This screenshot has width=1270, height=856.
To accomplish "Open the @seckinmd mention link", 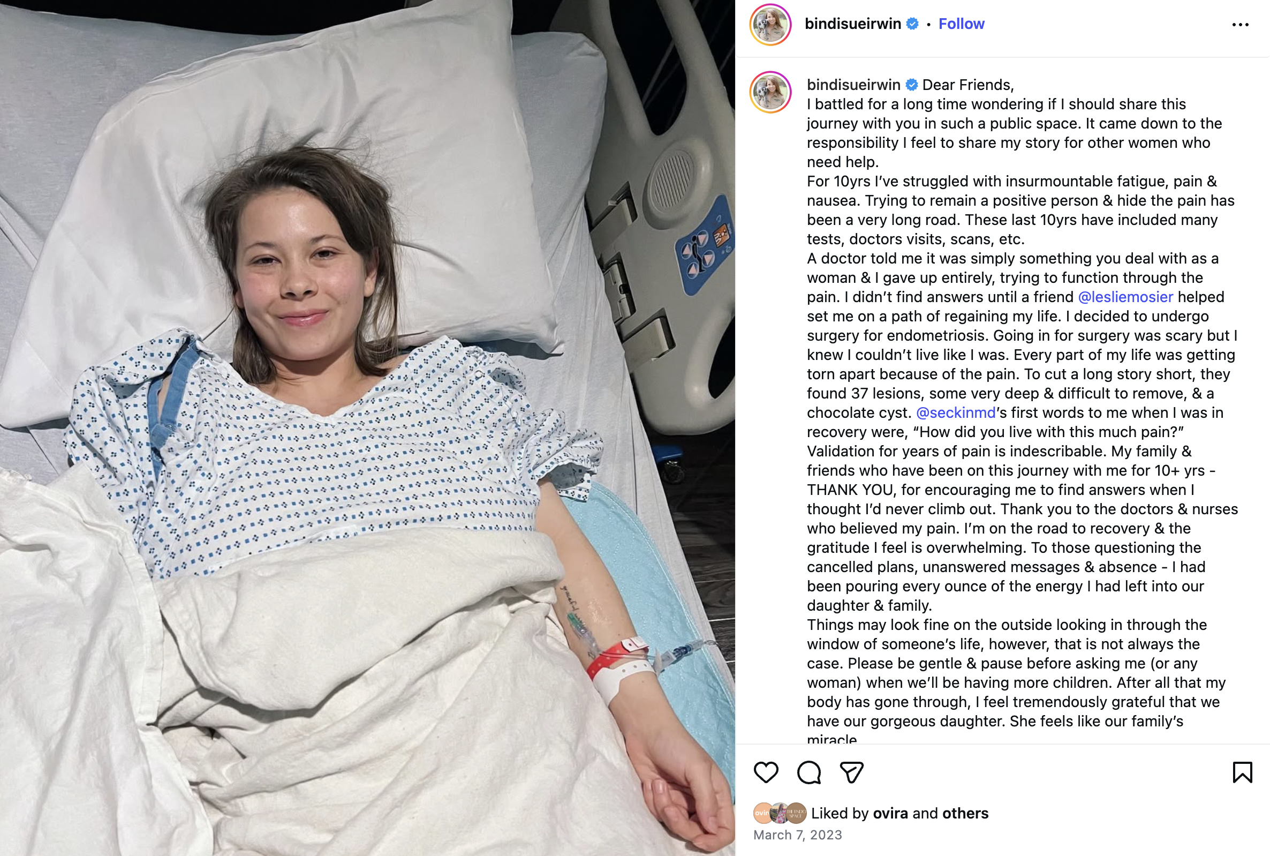I will pyautogui.click(x=956, y=412).
